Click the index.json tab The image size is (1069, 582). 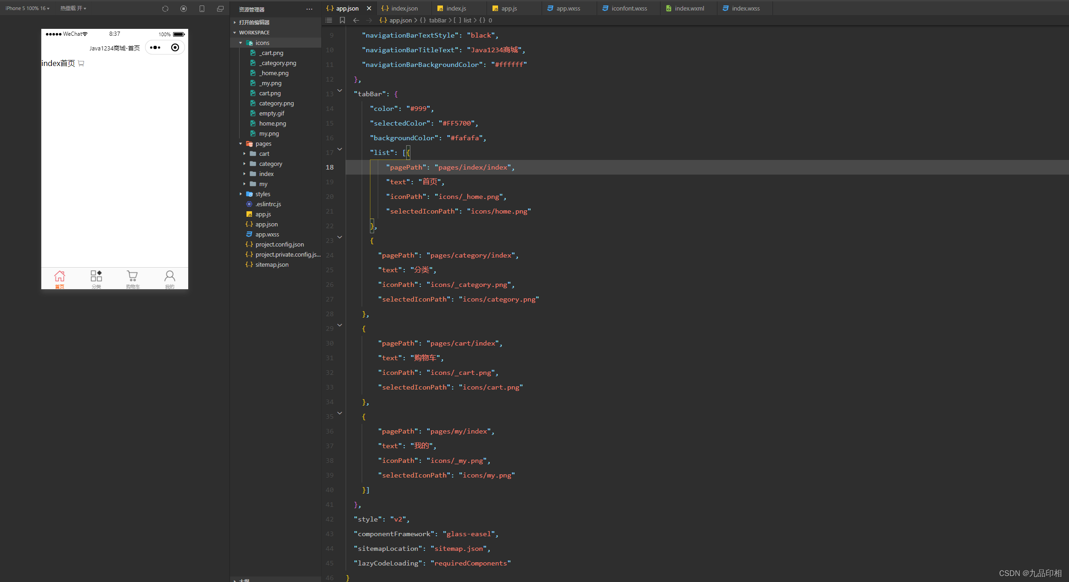400,8
